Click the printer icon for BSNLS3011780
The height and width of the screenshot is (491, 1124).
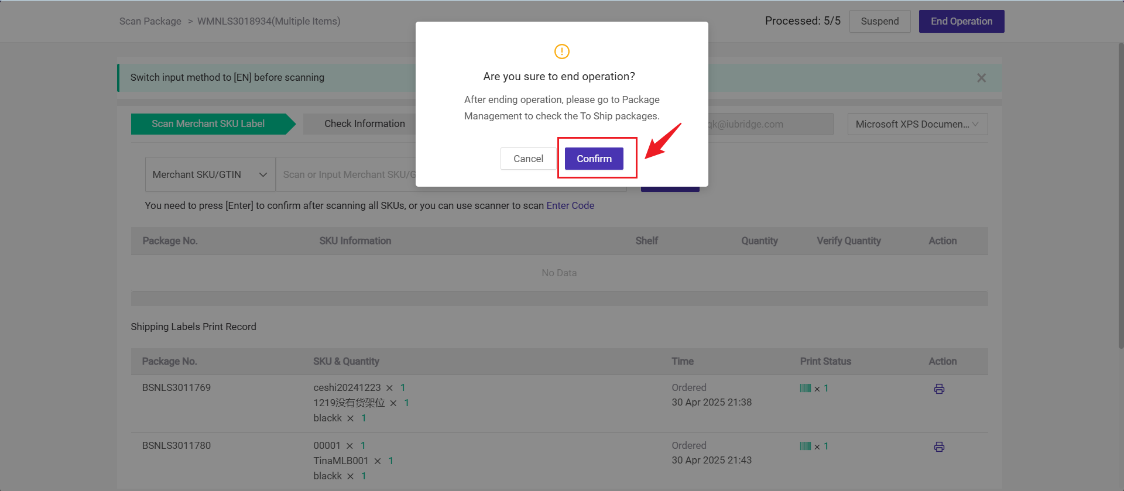click(939, 447)
